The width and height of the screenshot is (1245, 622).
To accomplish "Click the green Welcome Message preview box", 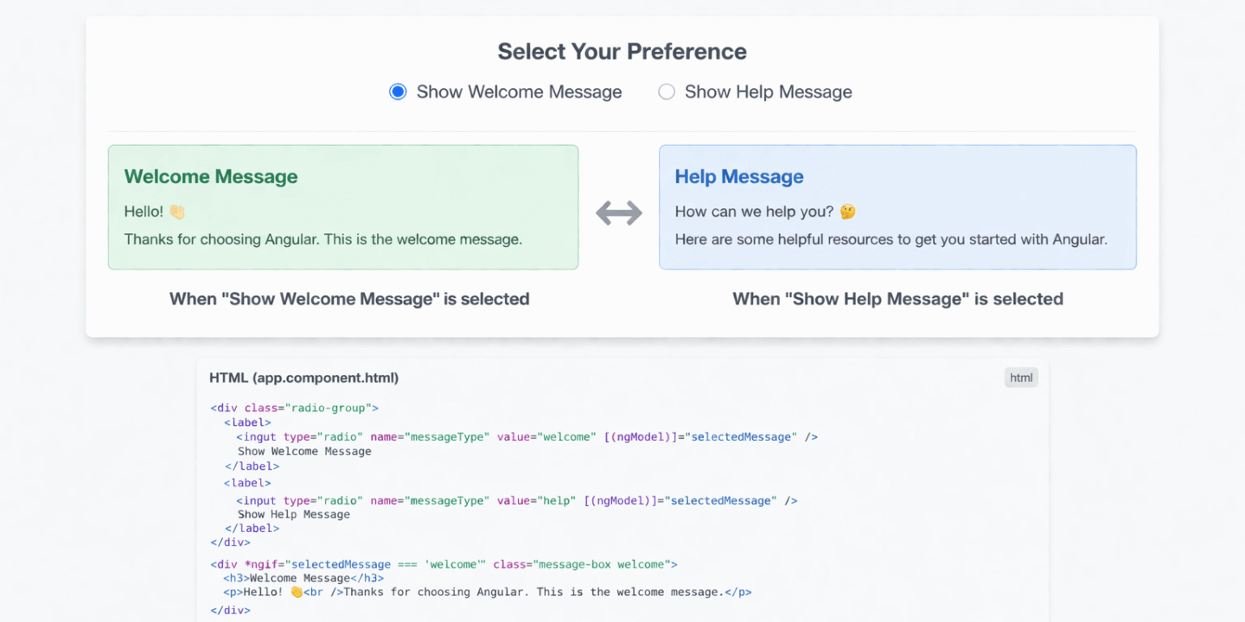I will pyautogui.click(x=342, y=207).
